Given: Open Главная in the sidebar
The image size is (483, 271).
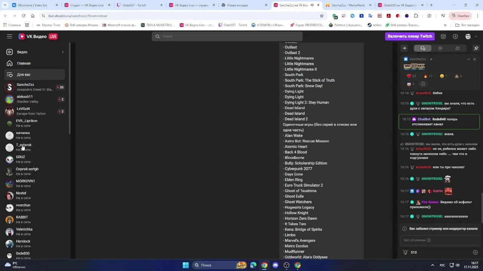Looking at the screenshot, I should (35, 63).
